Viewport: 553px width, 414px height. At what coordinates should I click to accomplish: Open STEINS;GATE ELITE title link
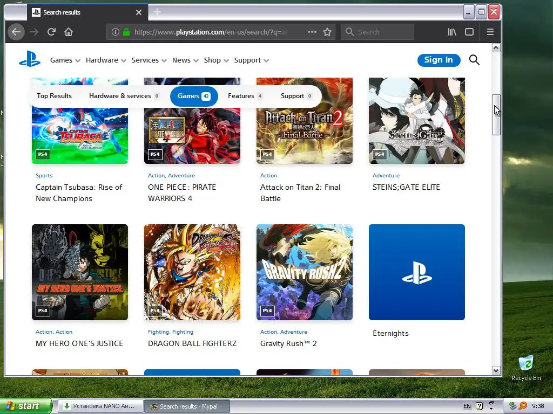406,187
